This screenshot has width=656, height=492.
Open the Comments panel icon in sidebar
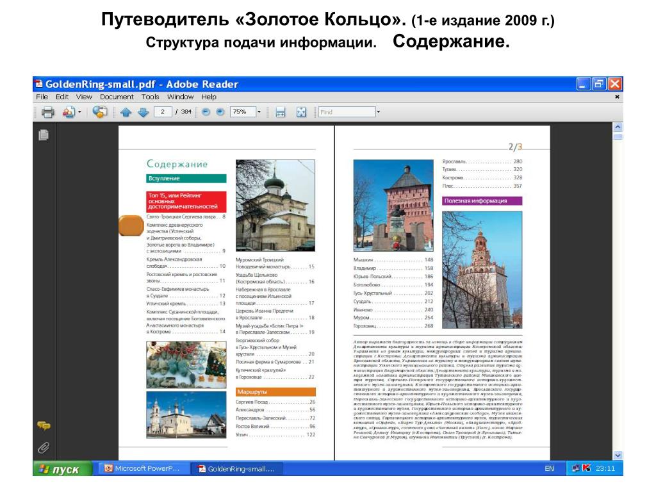tap(44, 426)
